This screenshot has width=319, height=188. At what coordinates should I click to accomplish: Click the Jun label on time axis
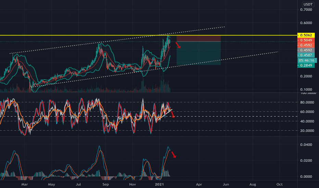coord(226,184)
